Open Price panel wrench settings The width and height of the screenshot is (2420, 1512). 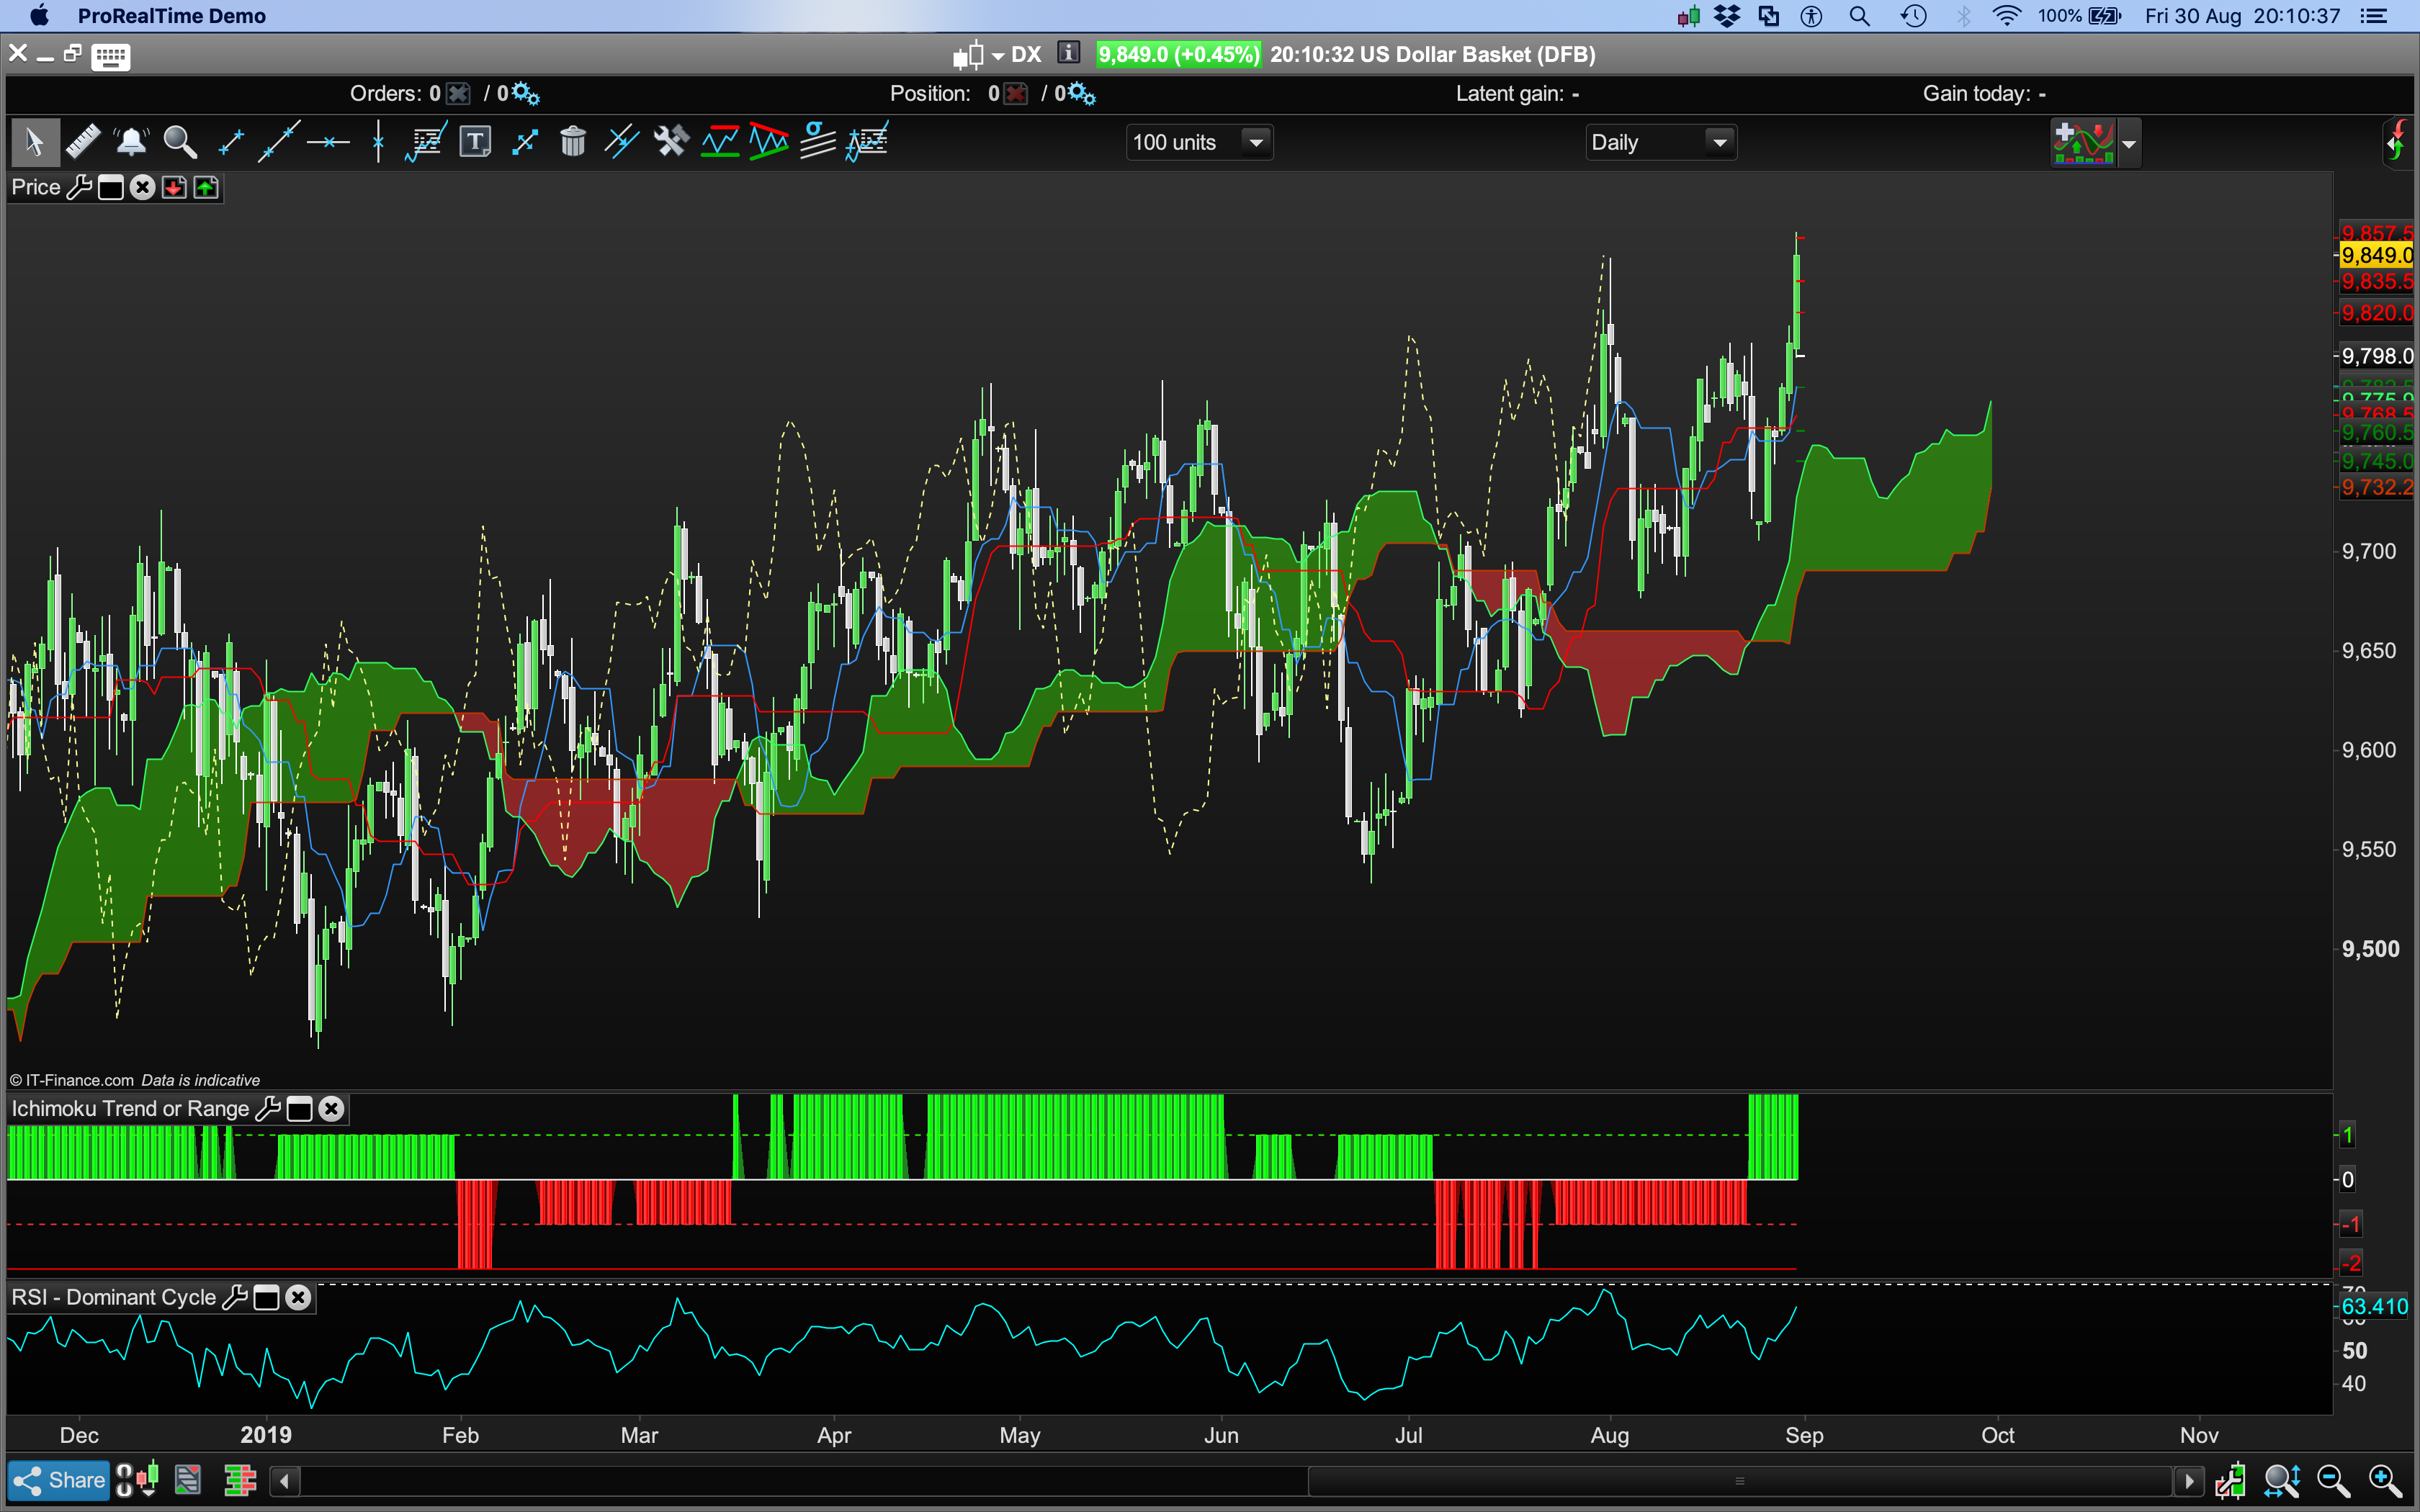79,188
